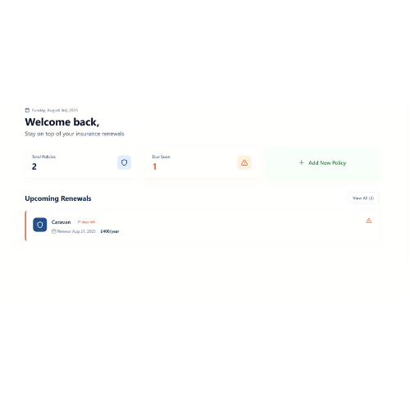Click the warning triangle in Due Soon card

[x=244, y=162]
